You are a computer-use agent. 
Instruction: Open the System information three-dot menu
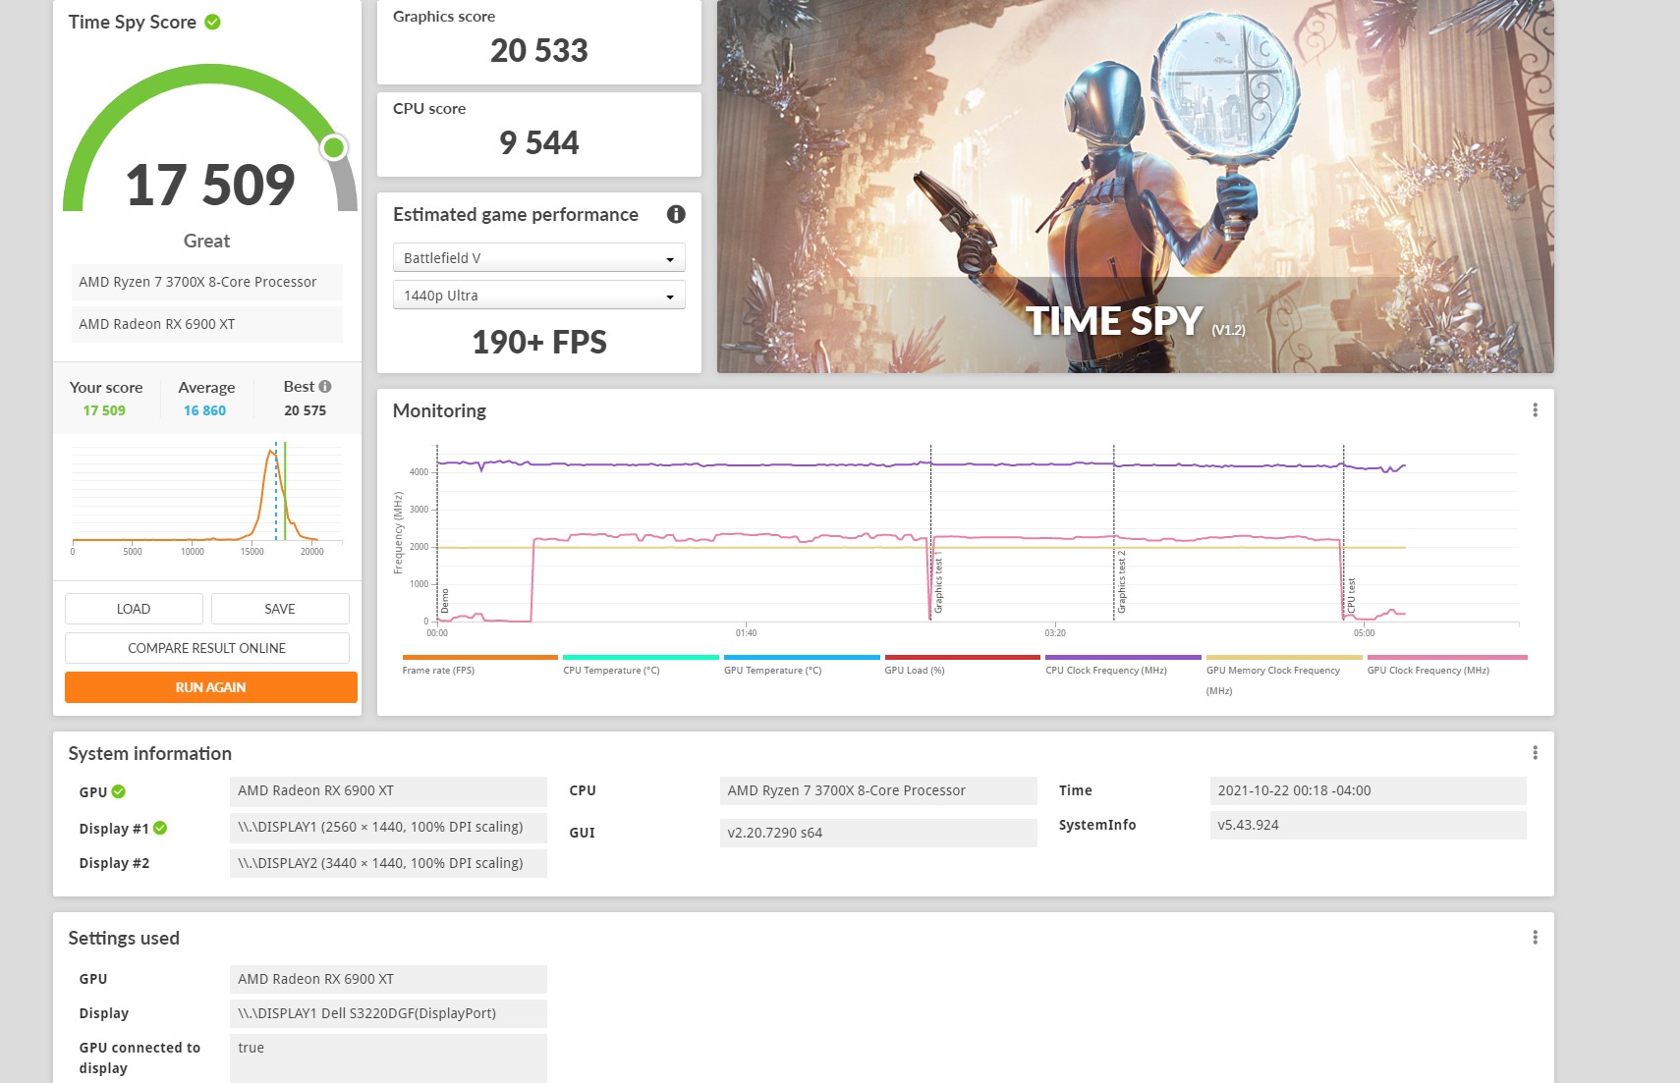[x=1535, y=753]
